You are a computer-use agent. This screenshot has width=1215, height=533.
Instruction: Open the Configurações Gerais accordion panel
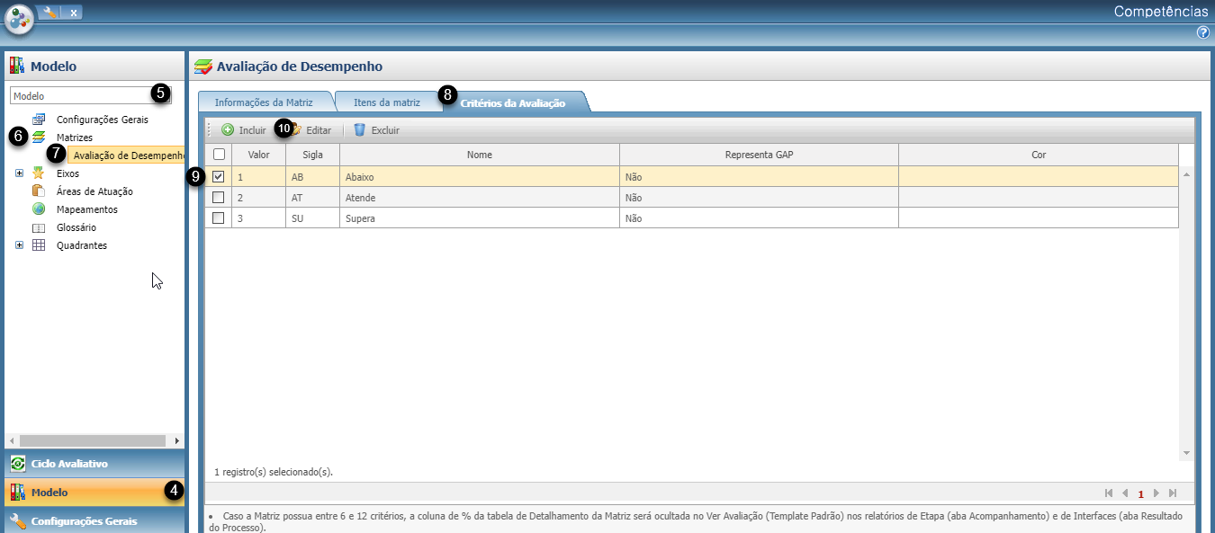click(x=95, y=520)
